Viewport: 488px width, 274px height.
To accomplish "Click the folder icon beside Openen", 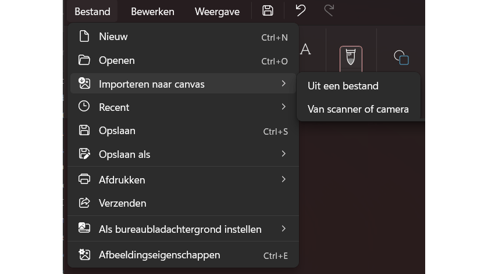I will tap(84, 60).
